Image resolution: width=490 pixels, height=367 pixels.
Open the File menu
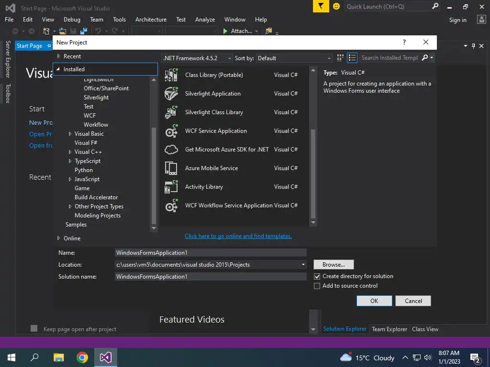9,19
